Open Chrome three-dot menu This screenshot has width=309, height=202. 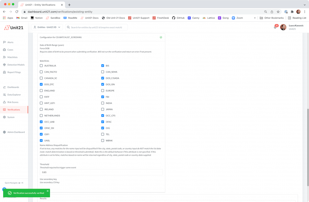(305, 12)
